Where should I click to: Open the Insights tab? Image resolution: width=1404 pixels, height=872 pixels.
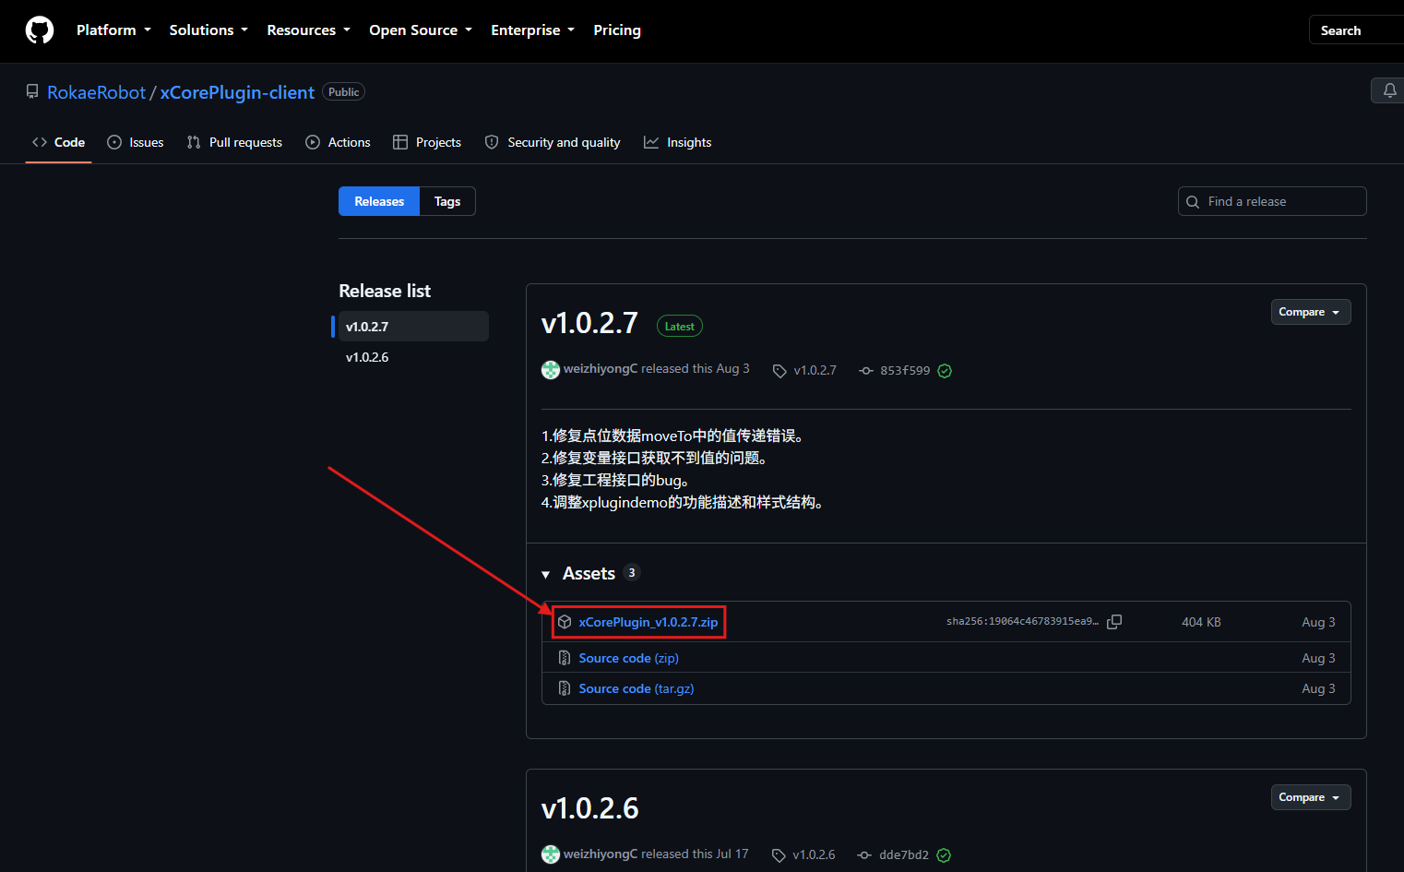(678, 142)
